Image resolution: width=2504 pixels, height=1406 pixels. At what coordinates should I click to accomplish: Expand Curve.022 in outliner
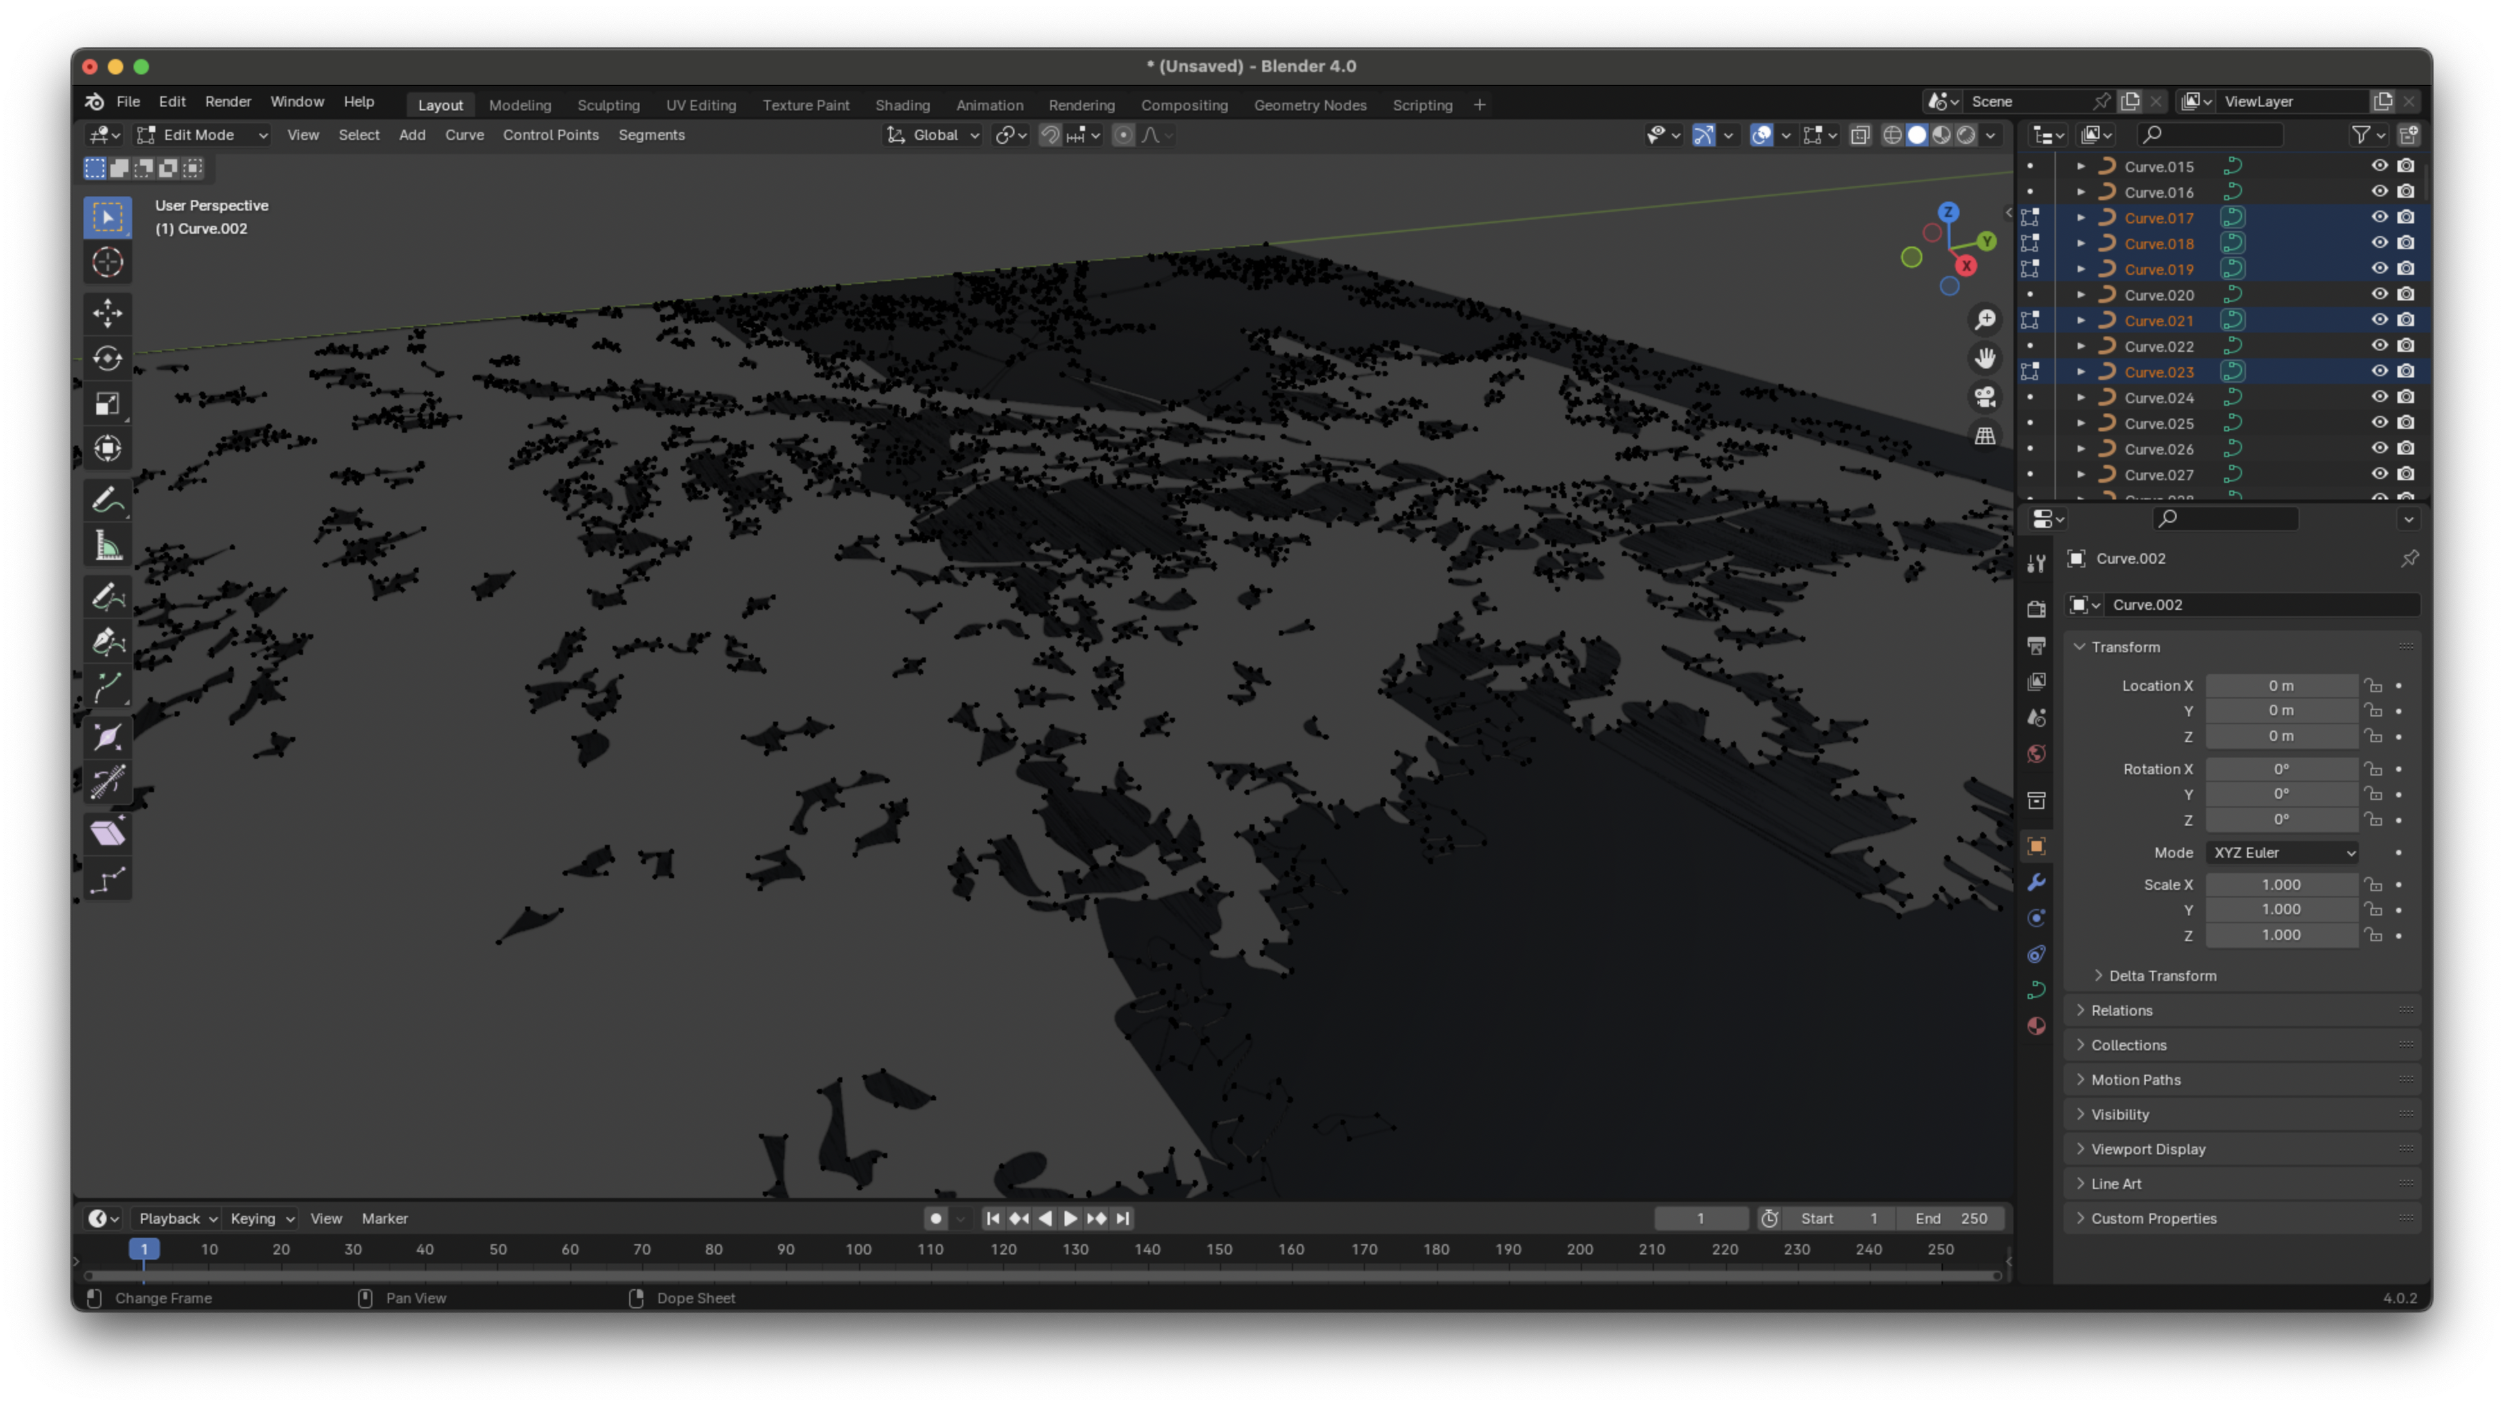coord(2080,346)
